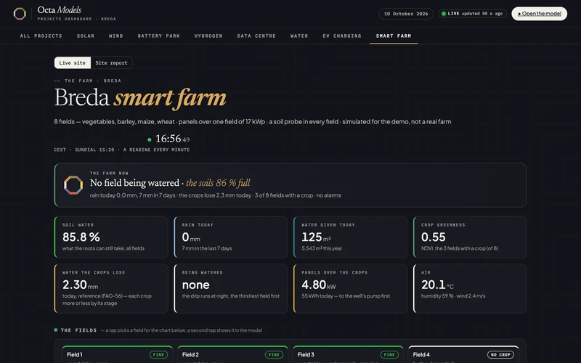Select the Smart Farm tab

pos(394,36)
